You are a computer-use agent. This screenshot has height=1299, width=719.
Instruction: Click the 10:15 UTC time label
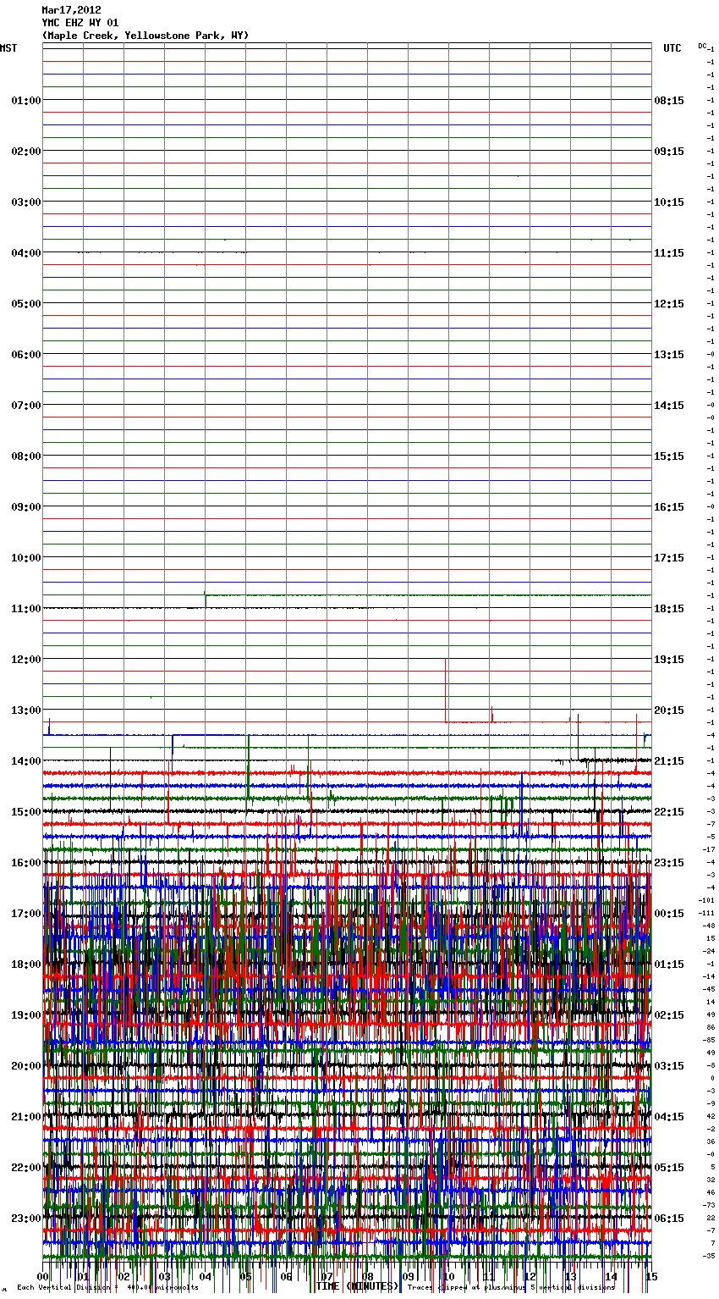pyautogui.click(x=669, y=202)
